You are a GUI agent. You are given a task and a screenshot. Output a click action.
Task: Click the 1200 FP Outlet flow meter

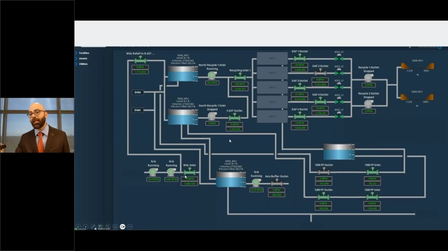pos(323,196)
